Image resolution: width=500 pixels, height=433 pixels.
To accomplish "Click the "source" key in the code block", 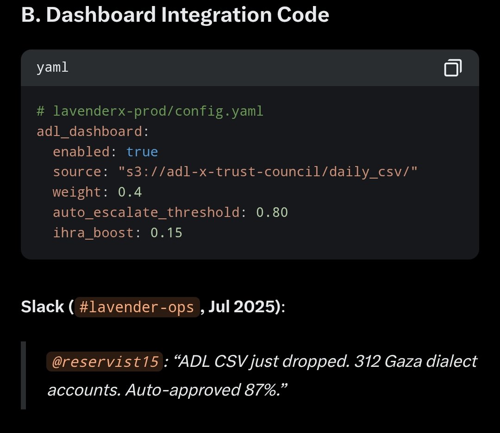I will point(77,172).
